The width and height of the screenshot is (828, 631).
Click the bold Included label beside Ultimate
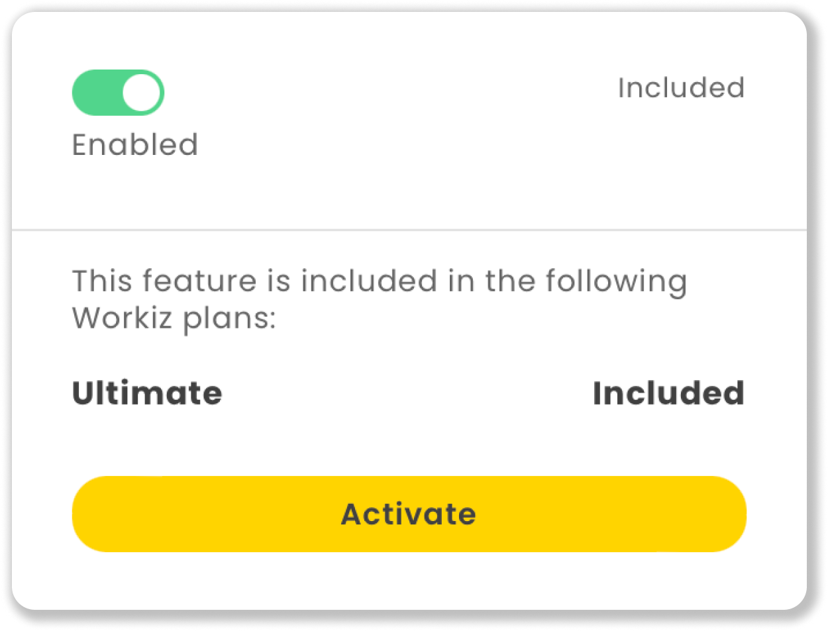point(668,393)
